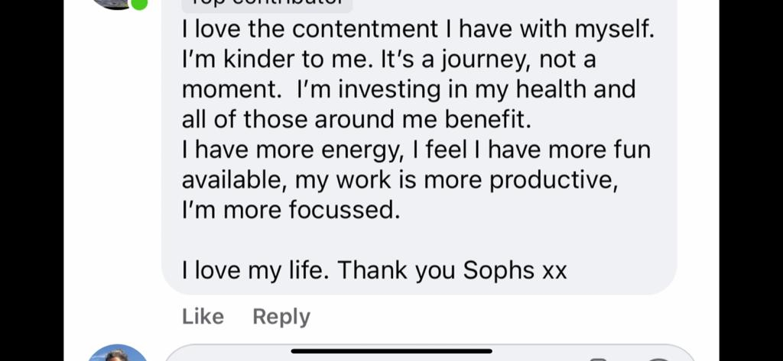
Task: Like the "I love my life" comment
Action: (203, 317)
